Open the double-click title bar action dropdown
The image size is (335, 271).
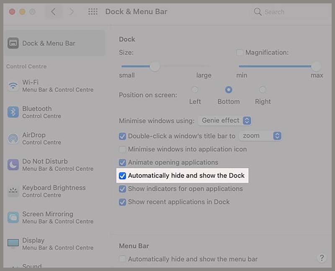[x=260, y=135]
